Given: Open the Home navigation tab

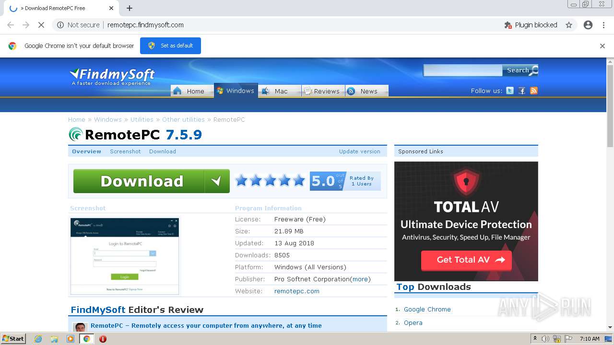Looking at the screenshot, I should coord(192,91).
